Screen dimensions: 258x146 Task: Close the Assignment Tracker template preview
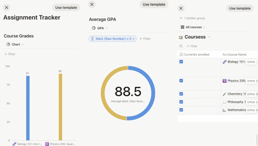(x=7, y=7)
